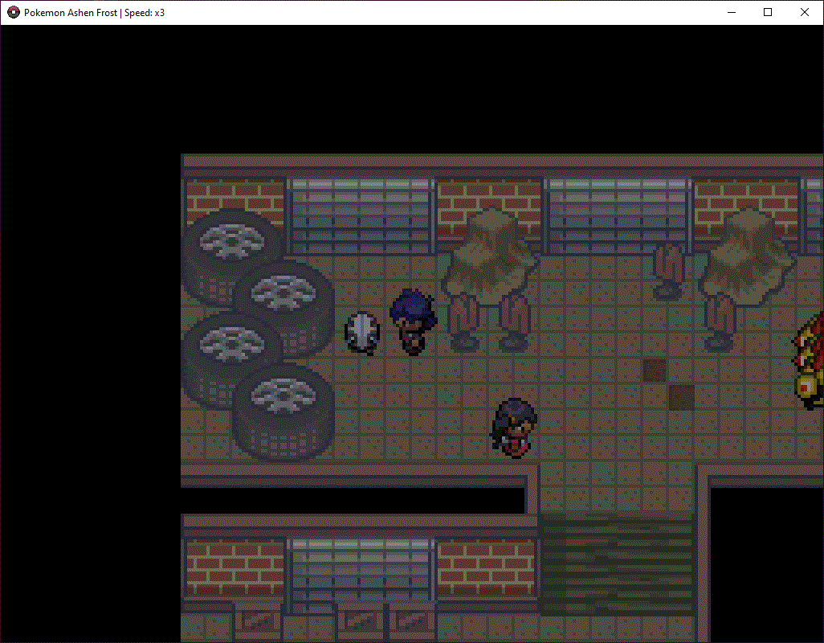Click the dark staircase leading down
Image resolution: width=824 pixels, height=643 pixels.
pyautogui.click(x=618, y=565)
